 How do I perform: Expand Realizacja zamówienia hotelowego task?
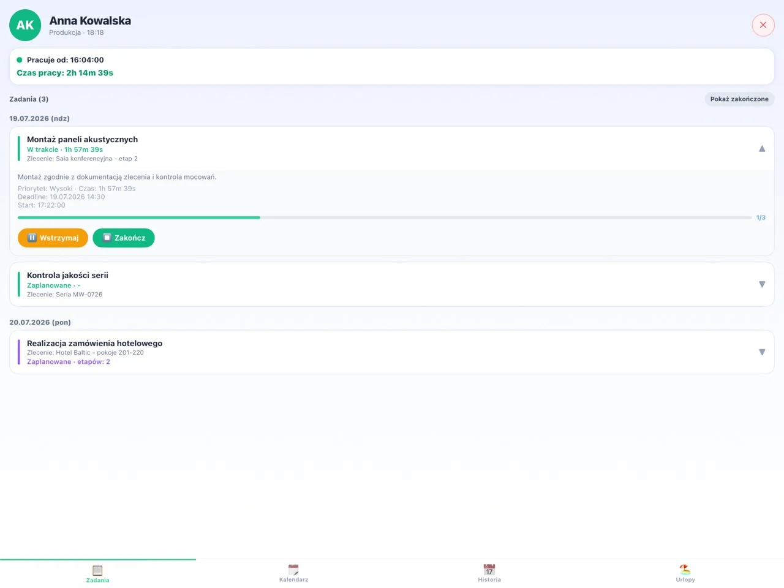pos(762,352)
